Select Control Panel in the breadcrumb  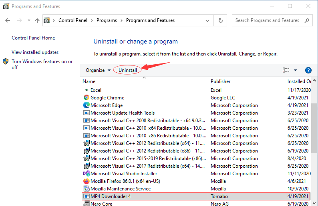pyautogui.click(x=73, y=20)
